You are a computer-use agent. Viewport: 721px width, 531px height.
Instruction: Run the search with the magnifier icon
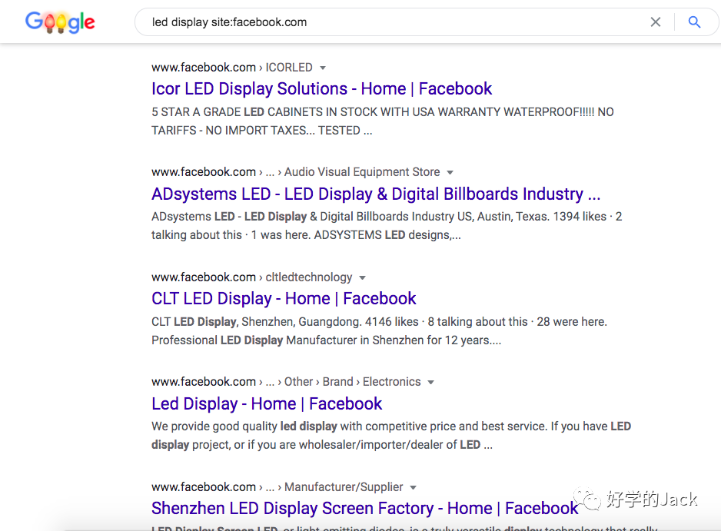tap(694, 22)
